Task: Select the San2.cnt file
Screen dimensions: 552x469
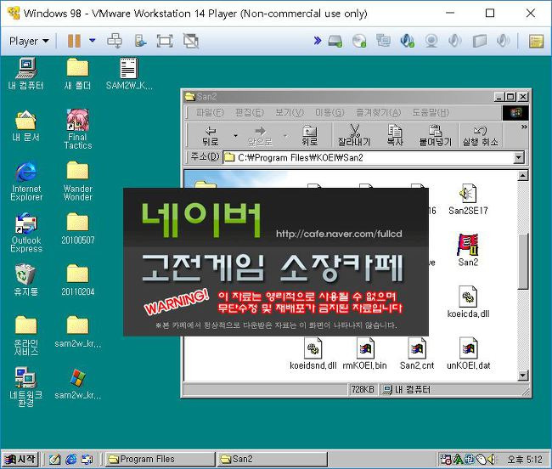Action: click(417, 353)
